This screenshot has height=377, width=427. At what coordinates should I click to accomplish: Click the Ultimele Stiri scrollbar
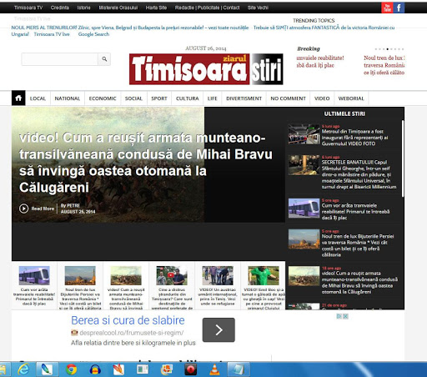(x=403, y=158)
